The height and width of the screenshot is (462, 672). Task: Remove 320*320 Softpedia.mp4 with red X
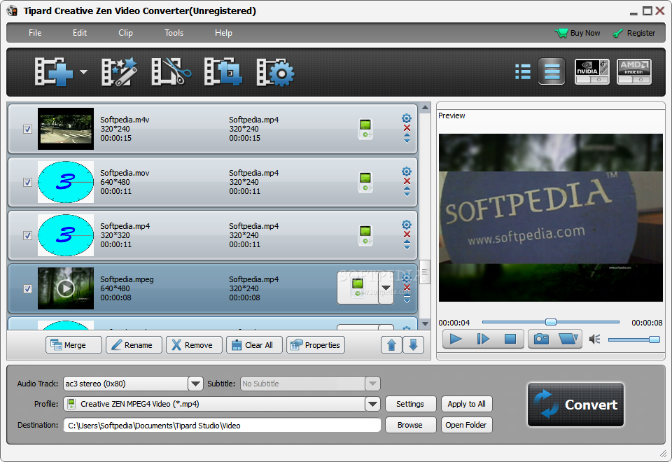(407, 234)
